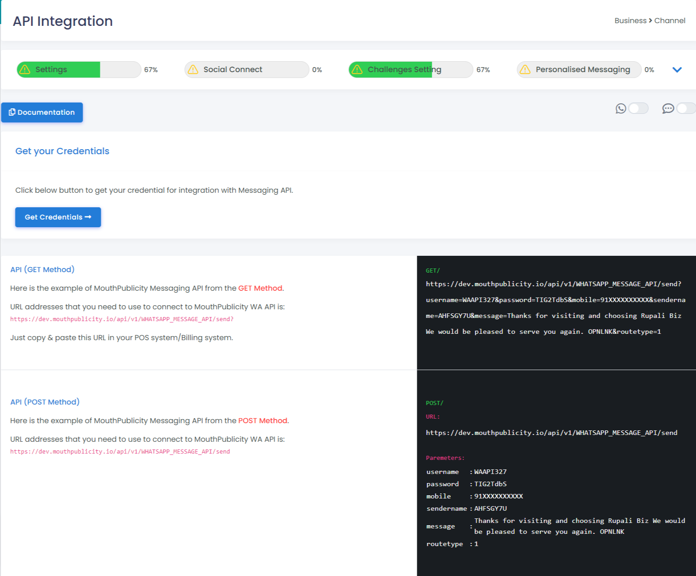The height and width of the screenshot is (576, 696).
Task: Click the Personalised Messaging progress bar
Action: tap(579, 69)
